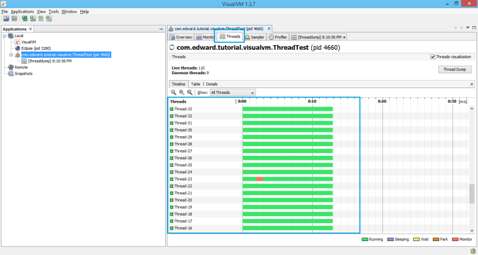Screen dimensions: 478x255
Task: Click the zoom out magnifier icon
Action: coord(181,92)
